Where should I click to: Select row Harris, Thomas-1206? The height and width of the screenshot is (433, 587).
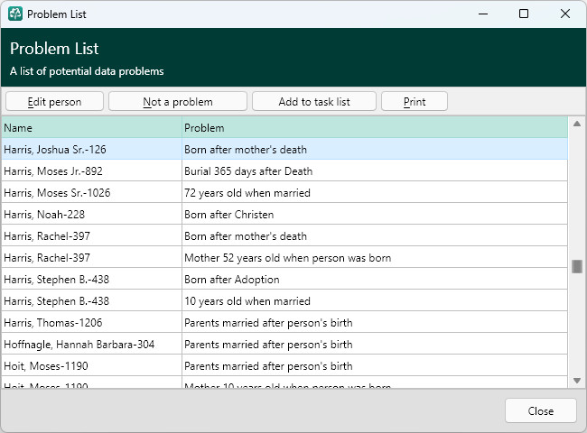click(x=284, y=323)
